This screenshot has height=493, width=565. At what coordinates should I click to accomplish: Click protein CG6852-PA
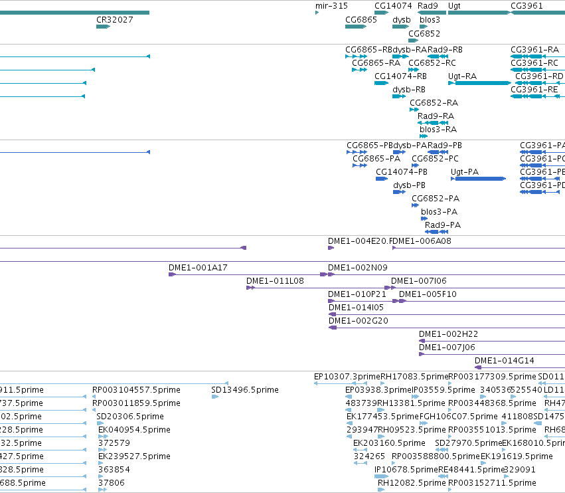pyautogui.click(x=415, y=205)
